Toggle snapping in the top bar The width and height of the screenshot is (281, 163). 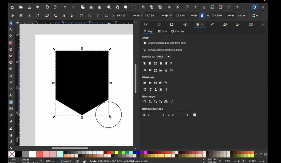tap(254, 7)
